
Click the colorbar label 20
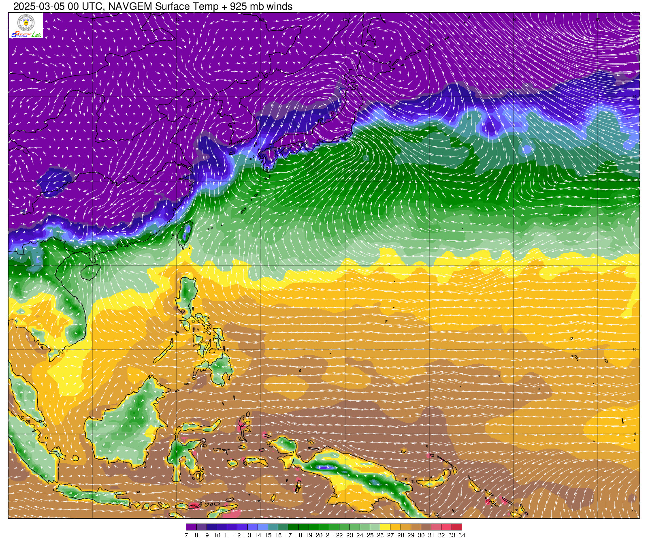coord(319,535)
